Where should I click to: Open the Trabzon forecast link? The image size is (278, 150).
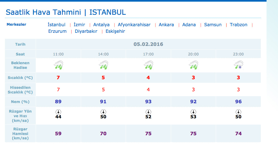point(238,25)
